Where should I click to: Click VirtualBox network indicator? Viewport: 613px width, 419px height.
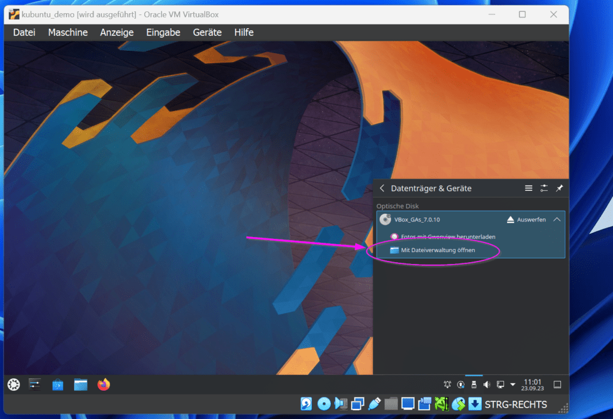tap(357, 404)
